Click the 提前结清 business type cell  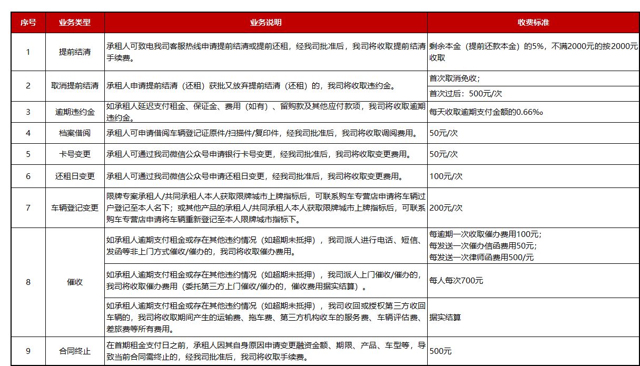pos(74,52)
